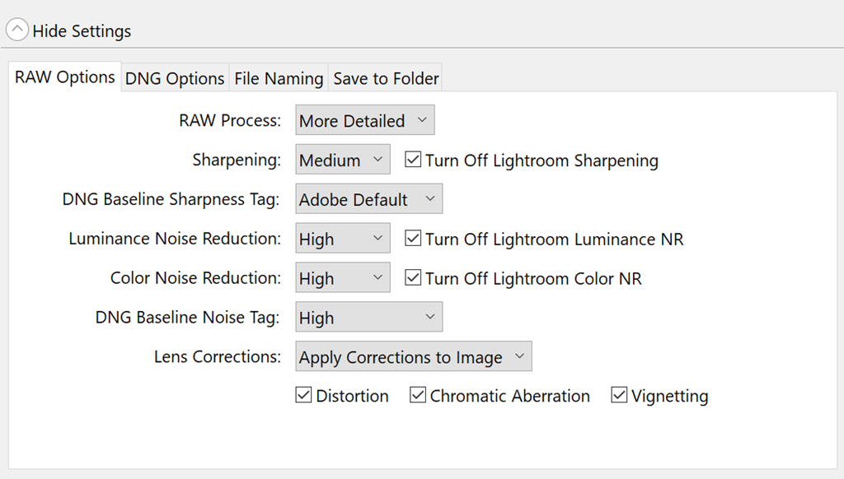Open the Lens Corrections dropdown
844x479 pixels.
(x=413, y=357)
